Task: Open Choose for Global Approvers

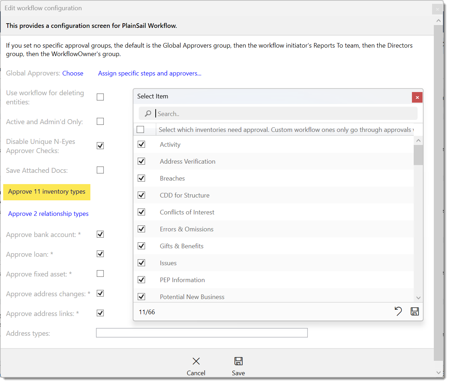Action: tap(73, 73)
